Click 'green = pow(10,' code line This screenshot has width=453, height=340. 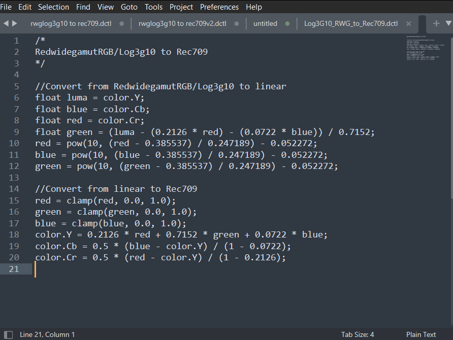pos(186,166)
